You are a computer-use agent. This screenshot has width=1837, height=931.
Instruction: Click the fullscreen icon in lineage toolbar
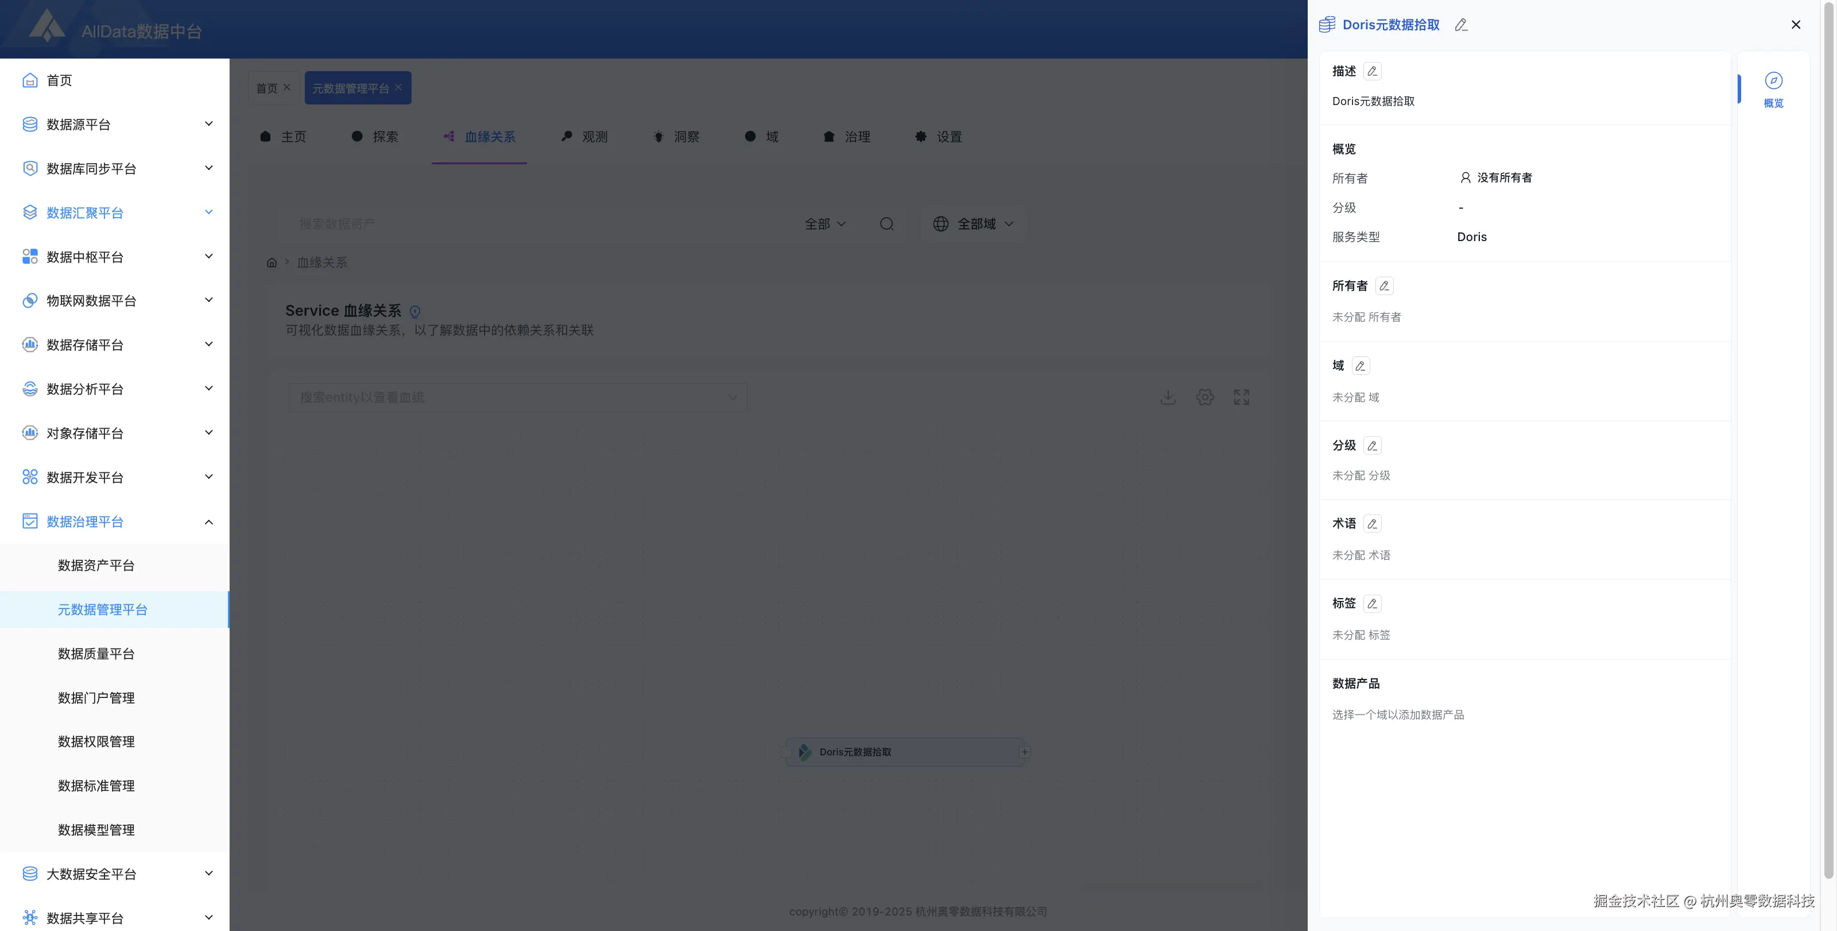coord(1242,397)
